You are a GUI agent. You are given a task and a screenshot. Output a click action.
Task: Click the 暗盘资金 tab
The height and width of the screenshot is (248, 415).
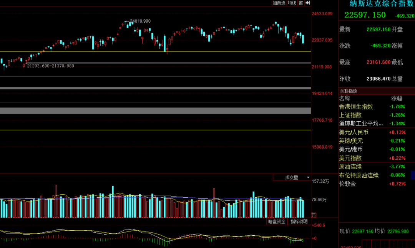pos(277,222)
